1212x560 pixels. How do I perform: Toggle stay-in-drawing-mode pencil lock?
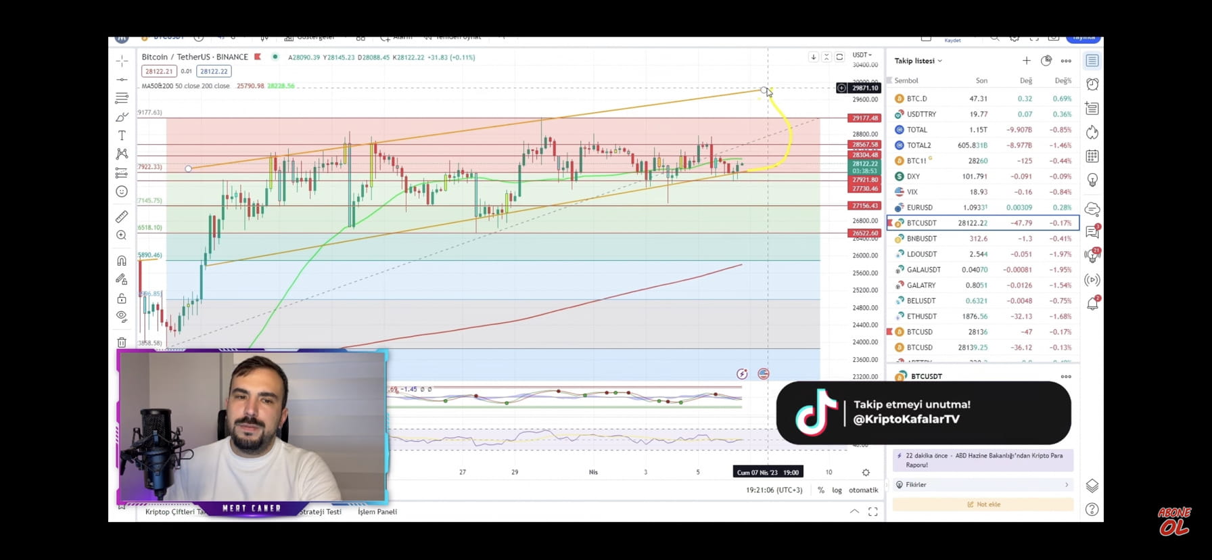coord(122,279)
